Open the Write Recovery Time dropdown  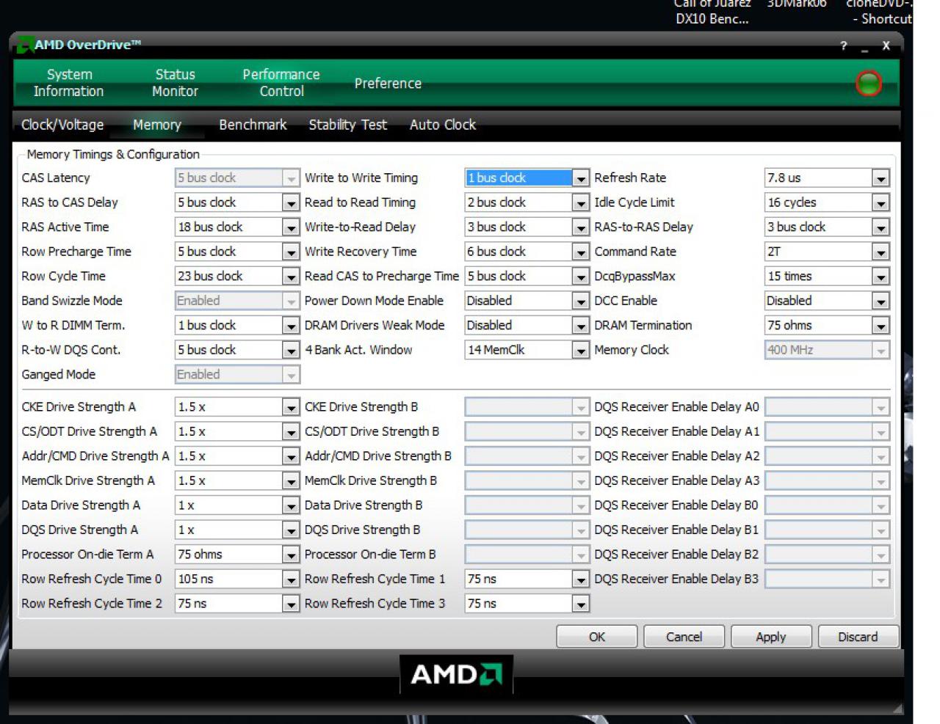pos(581,252)
